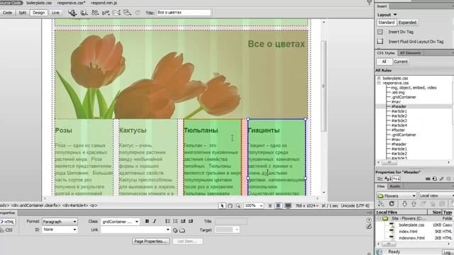Collapse the Site - Flowers folder tree

379,219
